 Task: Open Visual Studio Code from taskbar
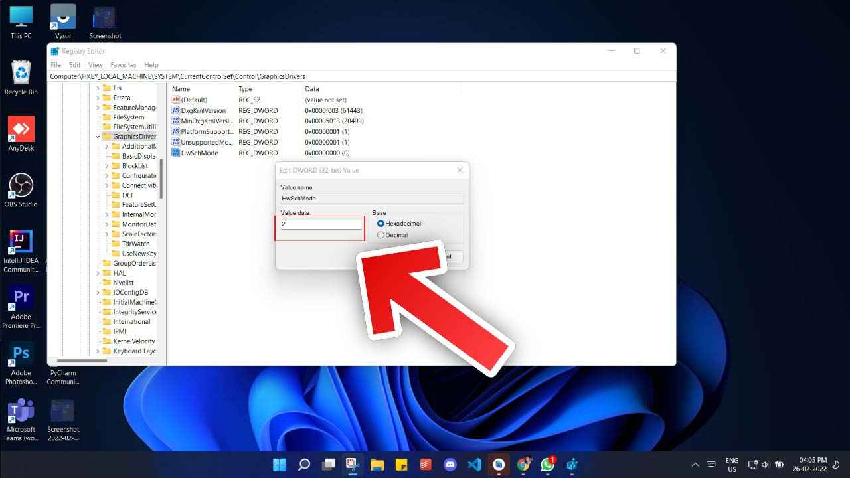474,465
